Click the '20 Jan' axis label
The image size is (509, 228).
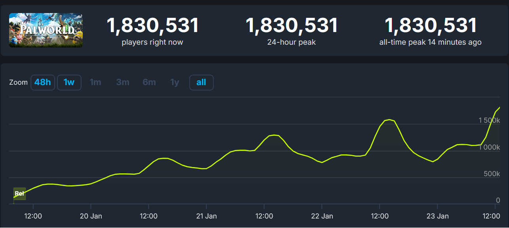(91, 216)
